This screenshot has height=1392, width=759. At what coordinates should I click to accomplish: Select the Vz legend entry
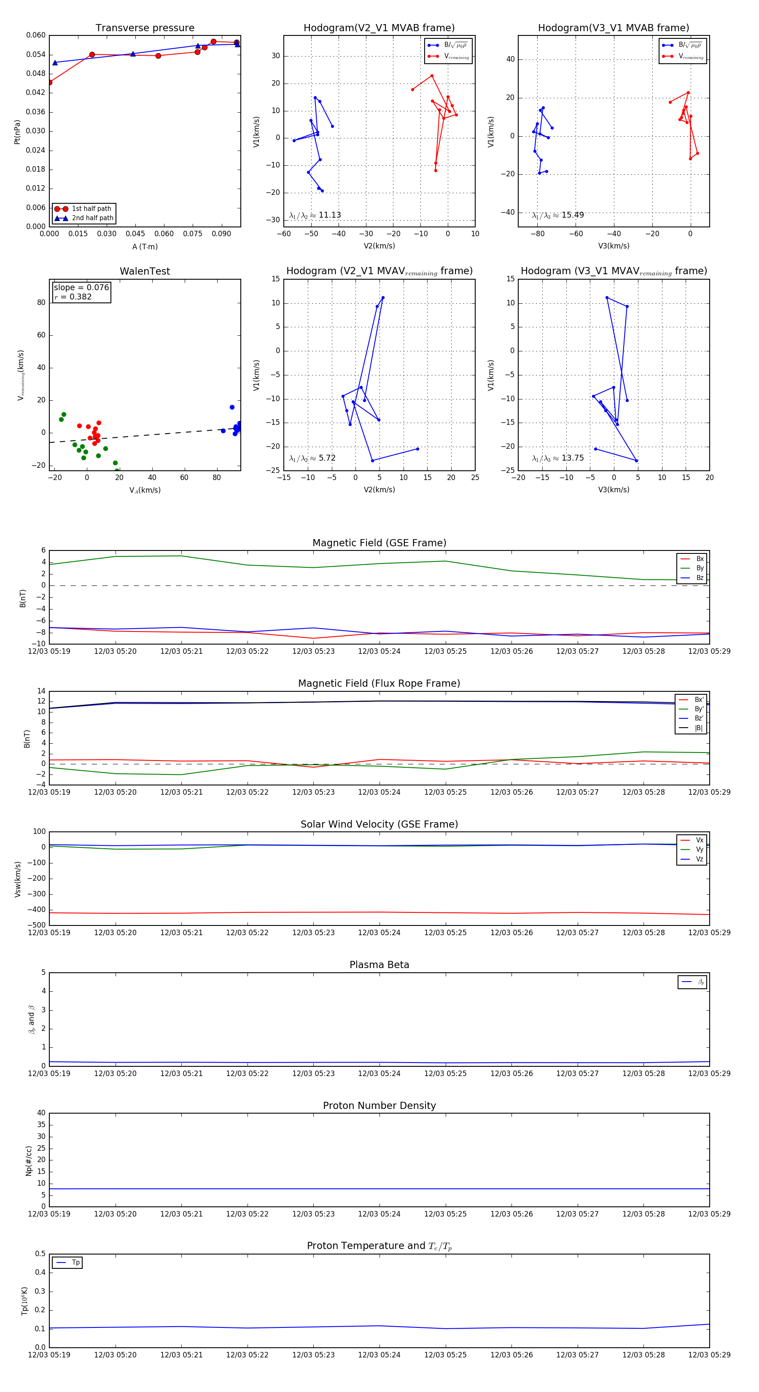[x=692, y=859]
